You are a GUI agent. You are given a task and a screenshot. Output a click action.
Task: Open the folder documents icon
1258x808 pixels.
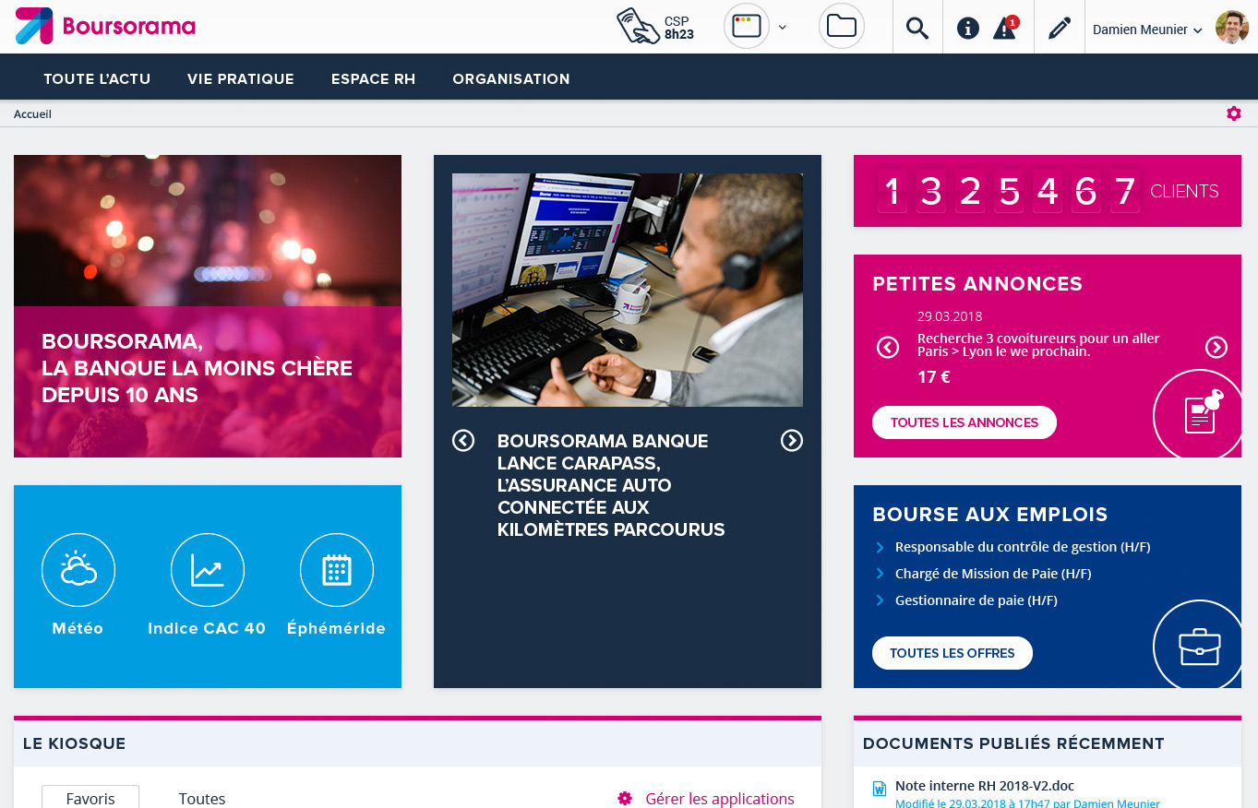click(x=842, y=27)
